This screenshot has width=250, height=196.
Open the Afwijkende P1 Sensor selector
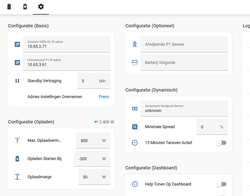coord(184,44)
